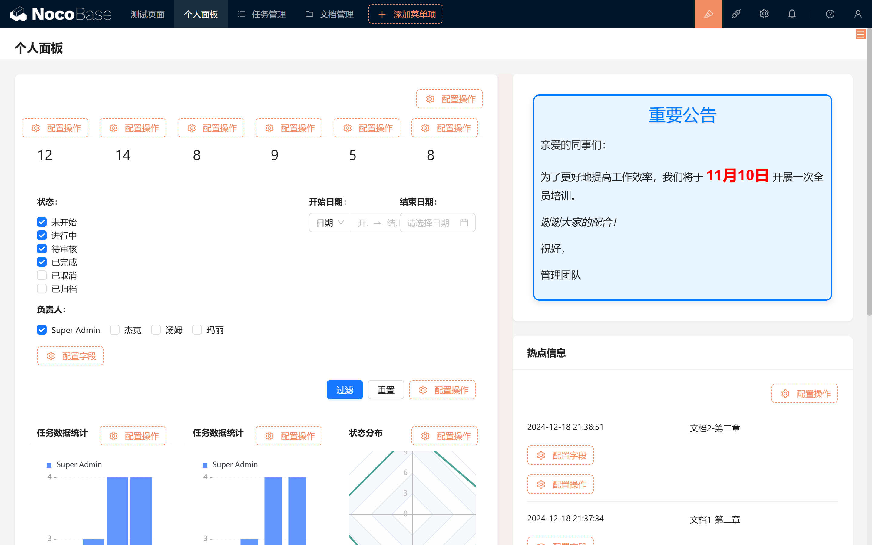
Task: Click the 状态分布 chart title
Action: (x=365, y=433)
